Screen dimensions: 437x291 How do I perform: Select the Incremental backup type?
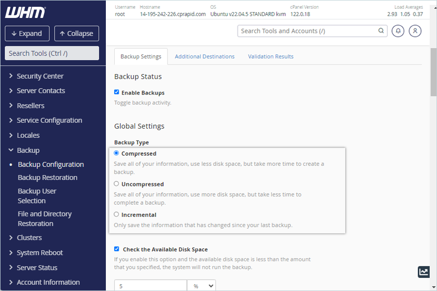(116, 214)
